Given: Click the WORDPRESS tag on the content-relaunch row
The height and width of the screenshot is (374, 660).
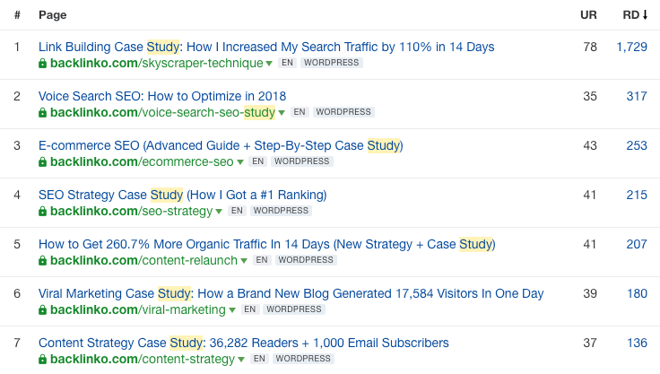Looking at the screenshot, I should (x=304, y=261).
